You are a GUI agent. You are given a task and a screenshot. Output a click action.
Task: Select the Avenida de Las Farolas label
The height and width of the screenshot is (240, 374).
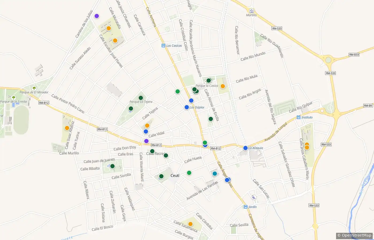click(202, 191)
